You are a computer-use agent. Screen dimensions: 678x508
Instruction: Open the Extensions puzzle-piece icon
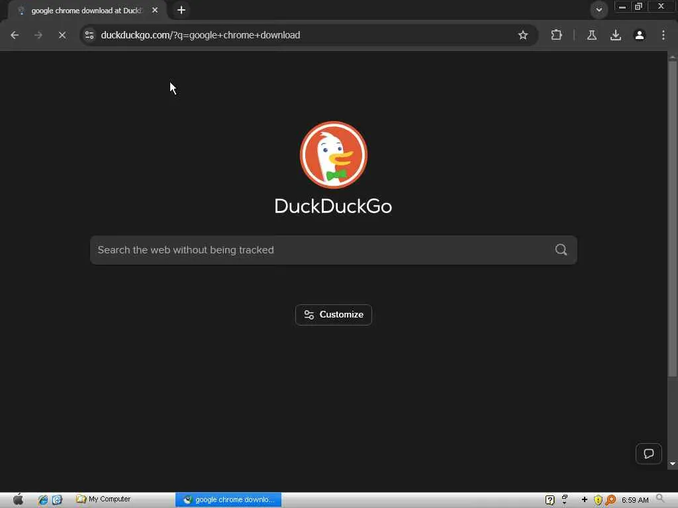click(556, 35)
